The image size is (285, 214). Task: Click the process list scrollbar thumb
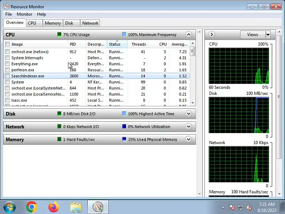point(193,51)
